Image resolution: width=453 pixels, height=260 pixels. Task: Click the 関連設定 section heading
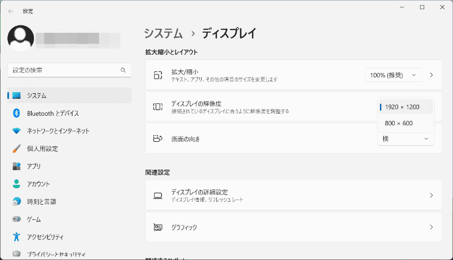[x=157, y=172]
